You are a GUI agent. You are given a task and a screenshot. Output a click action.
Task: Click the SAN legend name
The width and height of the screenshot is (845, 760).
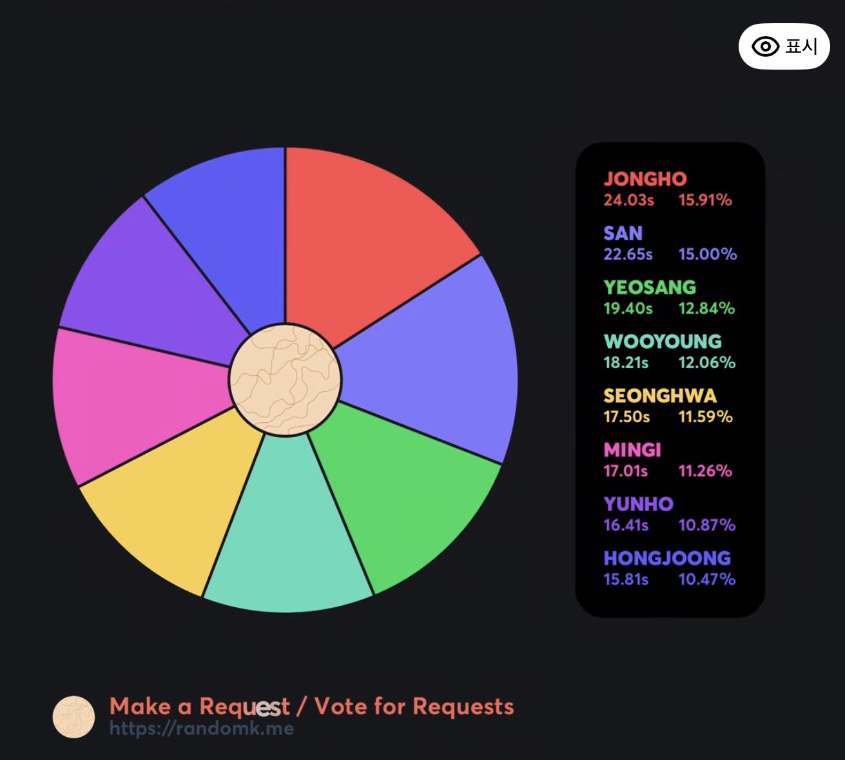click(x=623, y=233)
